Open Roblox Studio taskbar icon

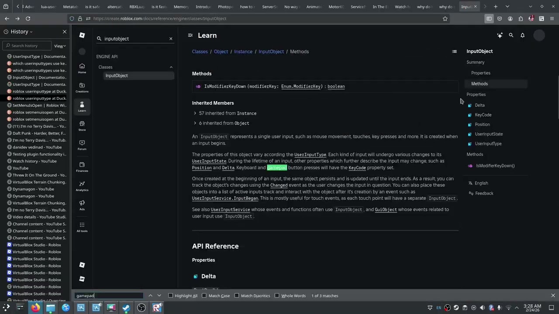click(x=157, y=308)
